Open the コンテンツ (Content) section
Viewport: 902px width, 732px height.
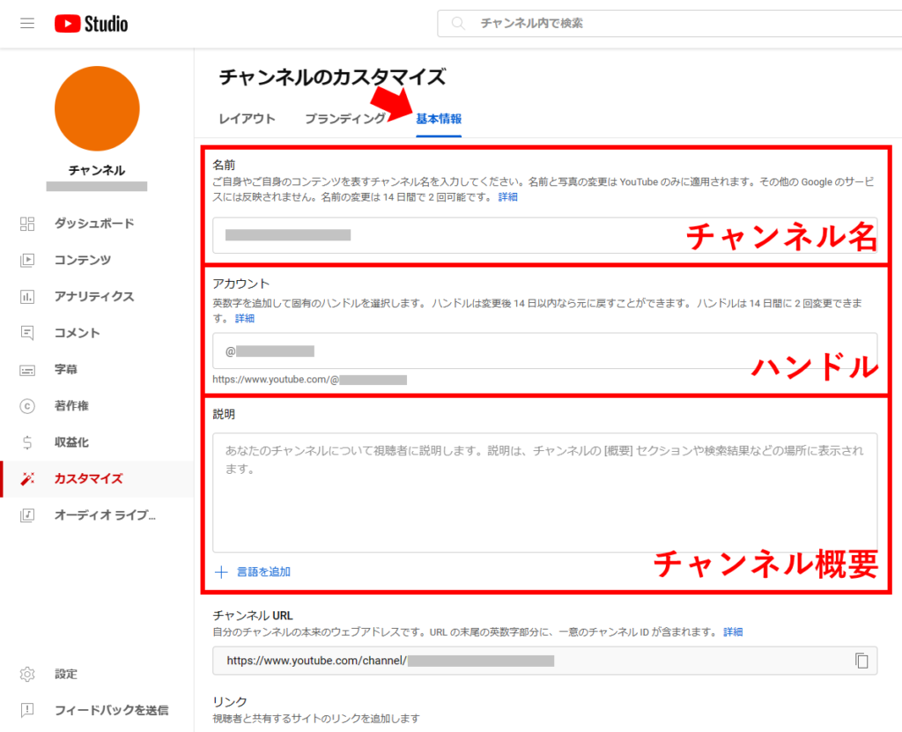pyautogui.click(x=82, y=260)
